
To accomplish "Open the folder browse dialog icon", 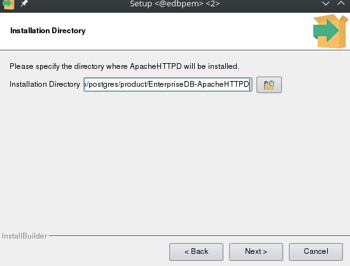I will [x=269, y=85].
